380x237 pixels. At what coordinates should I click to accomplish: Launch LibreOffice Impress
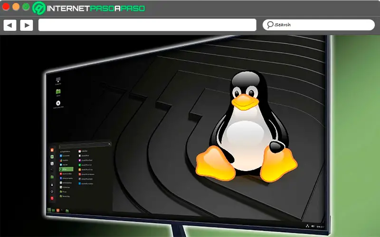pos(86,174)
